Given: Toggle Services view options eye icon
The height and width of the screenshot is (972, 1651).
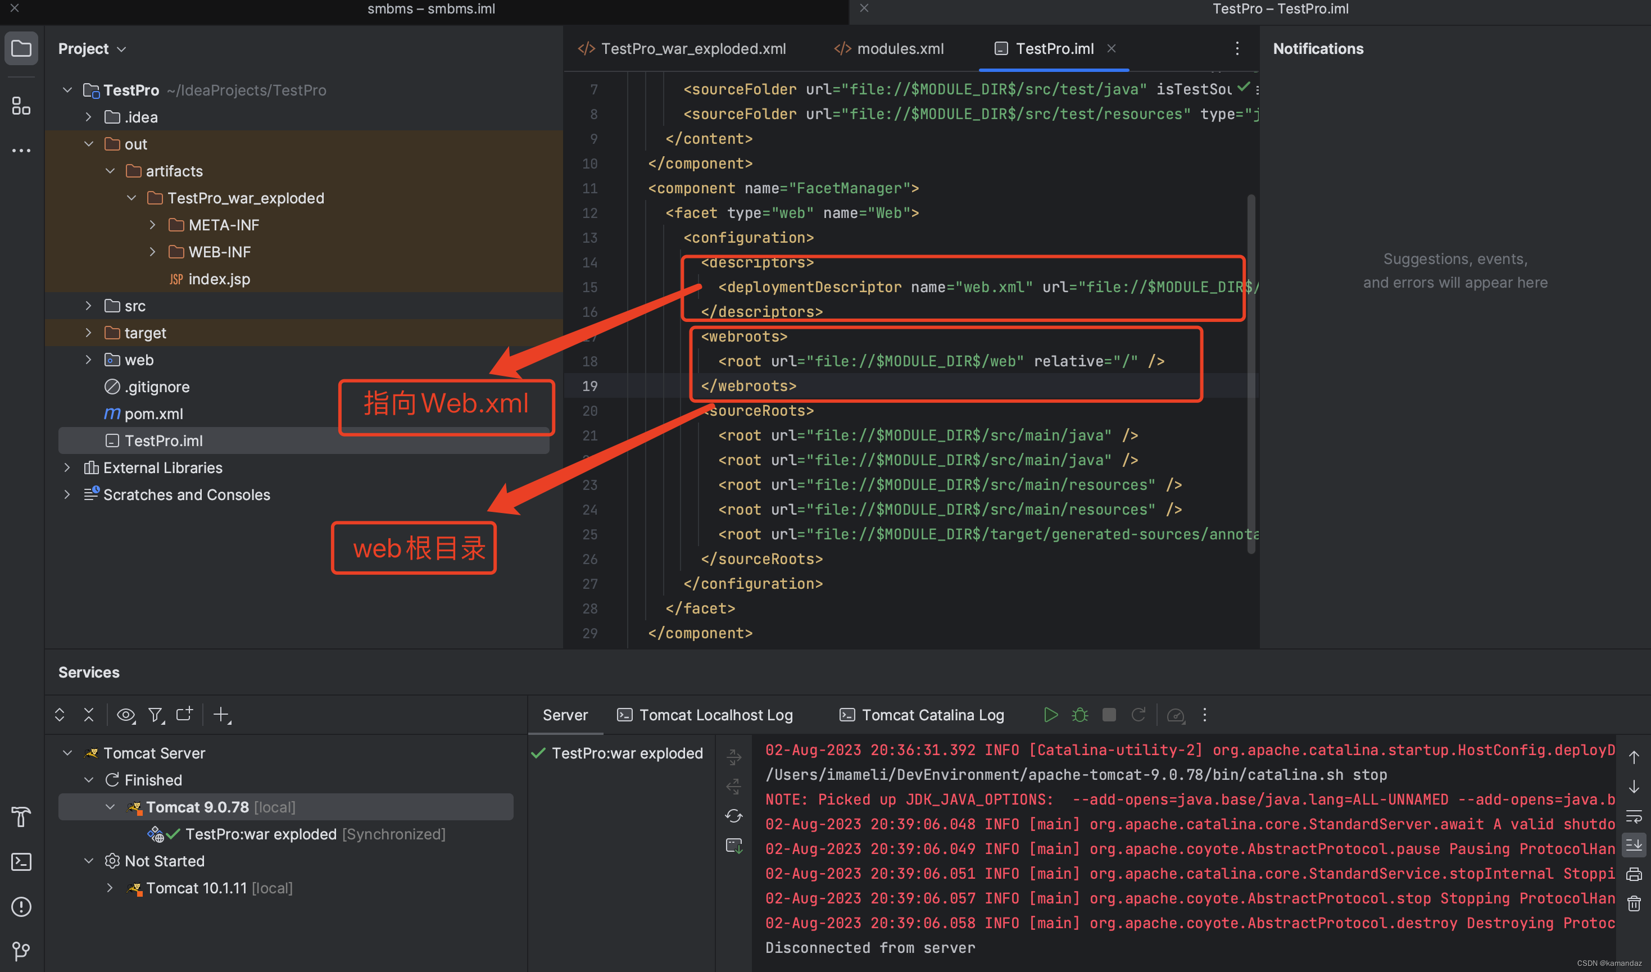Looking at the screenshot, I should point(126,715).
